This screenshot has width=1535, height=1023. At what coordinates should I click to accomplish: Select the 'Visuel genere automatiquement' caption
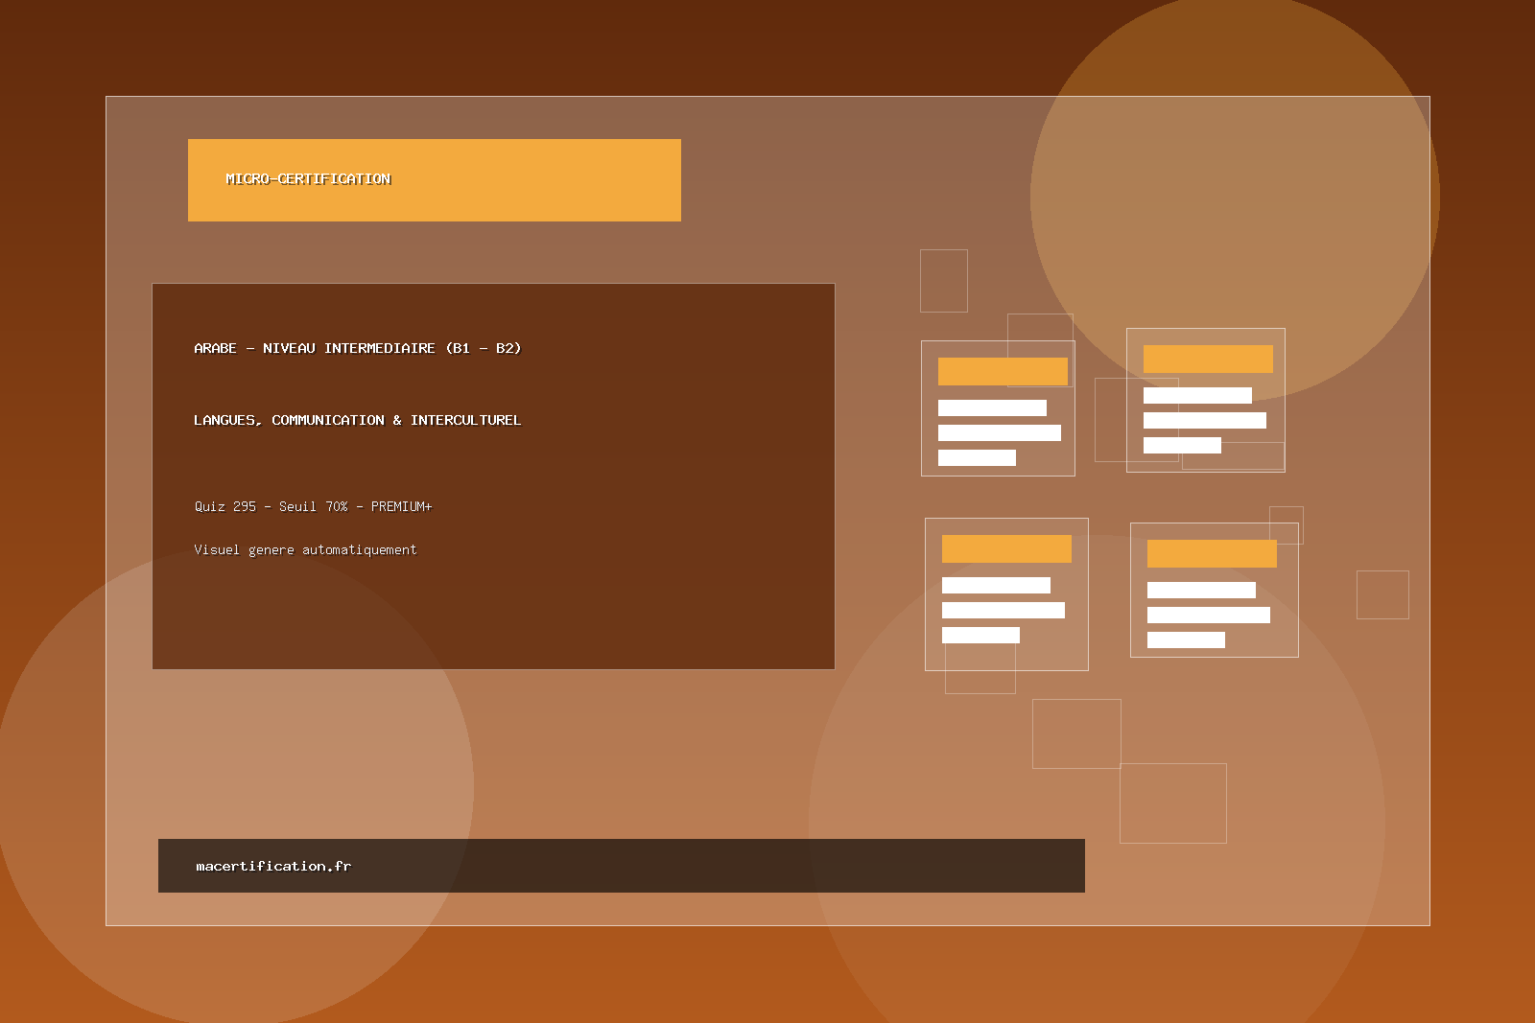pos(305,549)
